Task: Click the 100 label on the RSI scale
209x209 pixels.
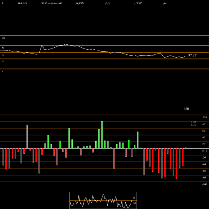Action: (x=3, y=38)
